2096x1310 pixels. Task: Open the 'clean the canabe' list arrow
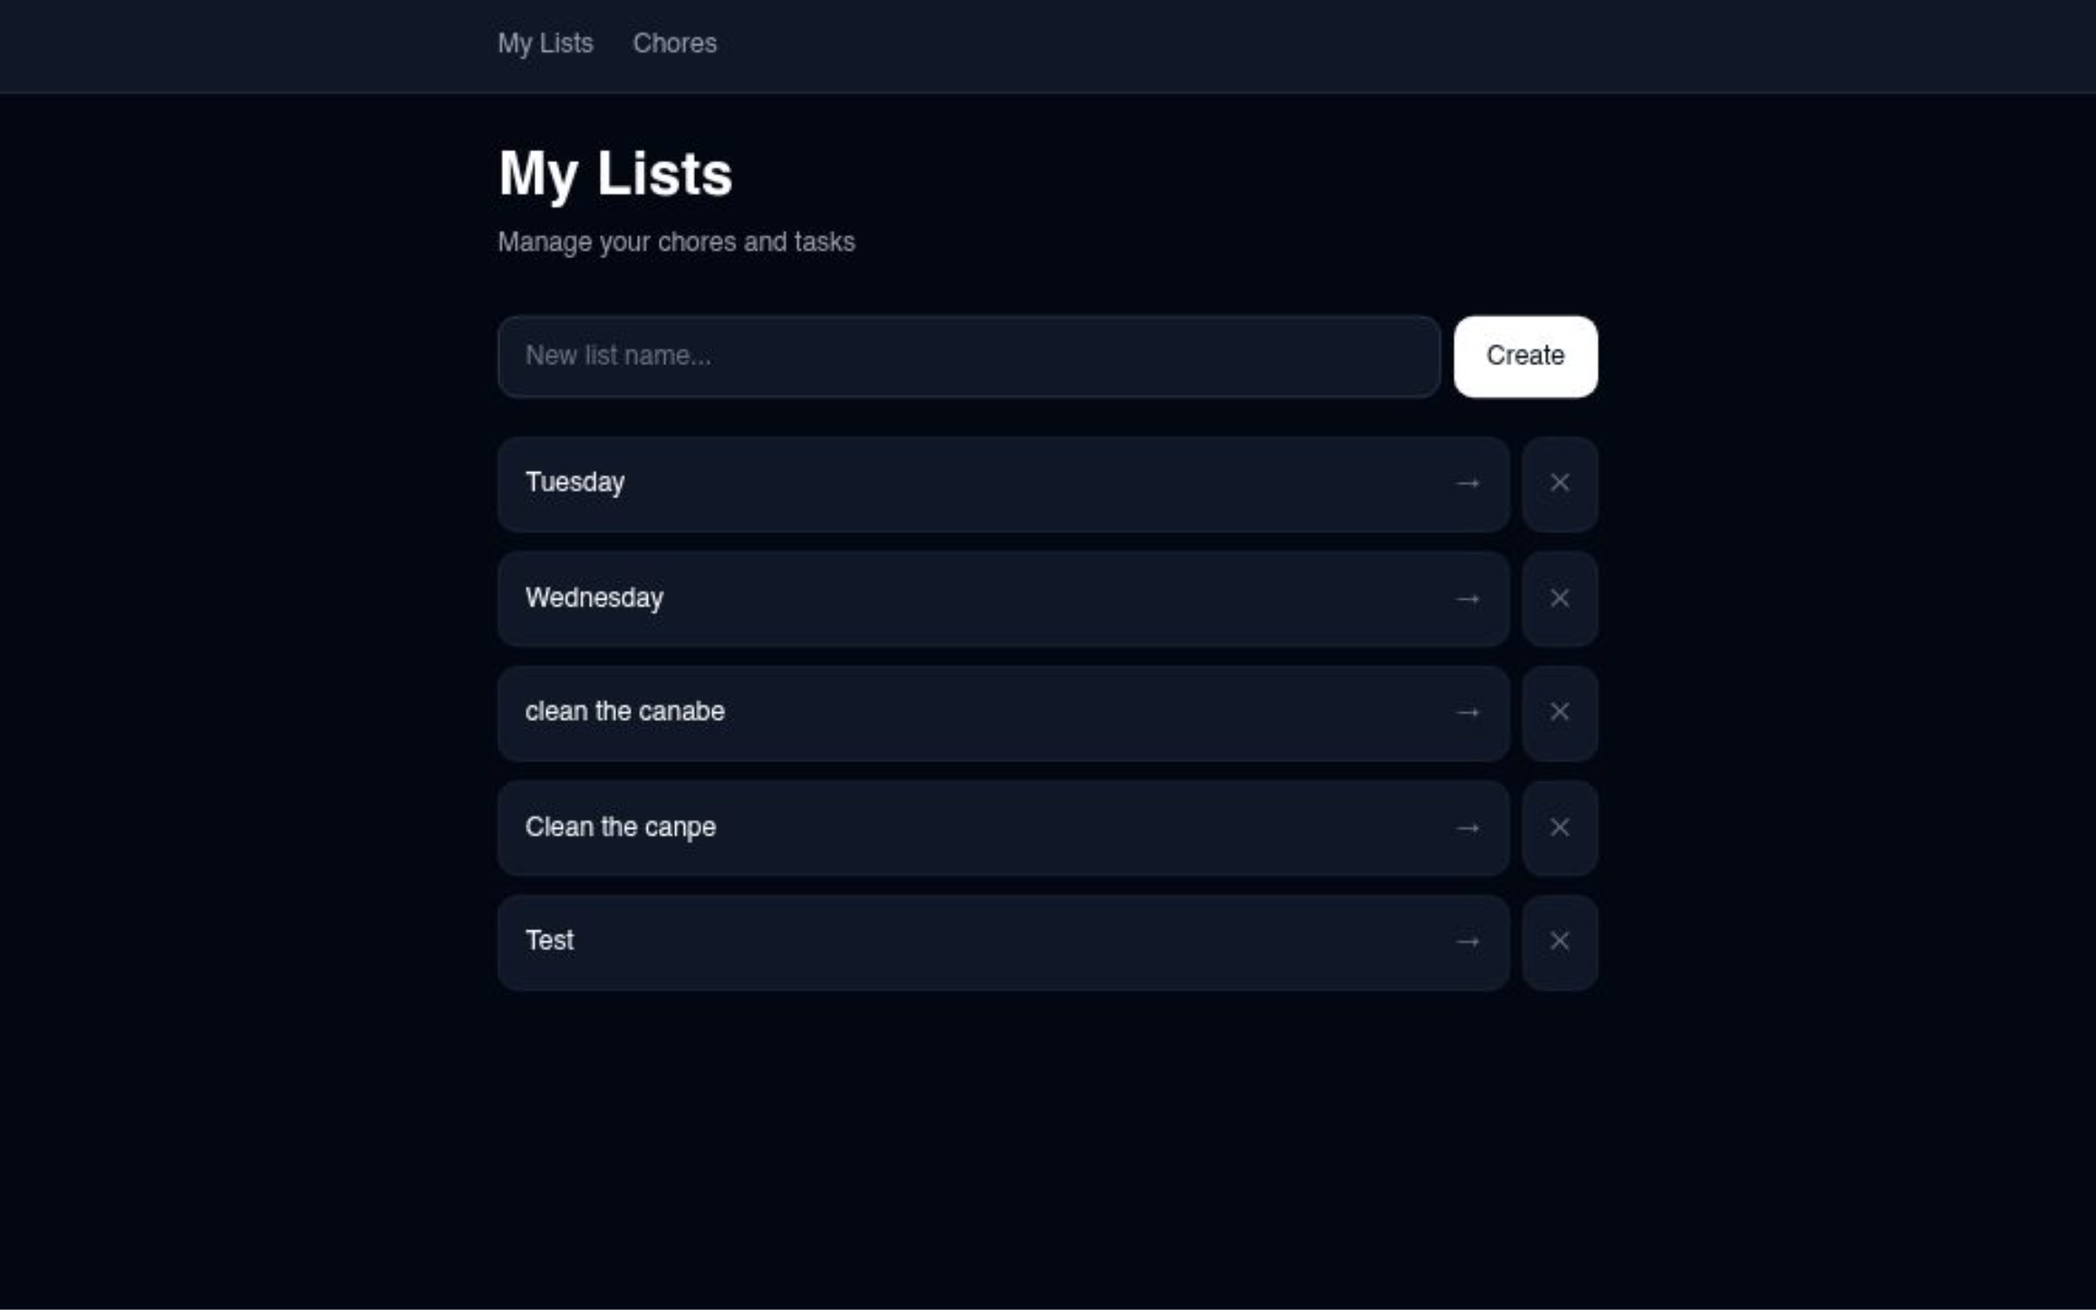point(1469,713)
